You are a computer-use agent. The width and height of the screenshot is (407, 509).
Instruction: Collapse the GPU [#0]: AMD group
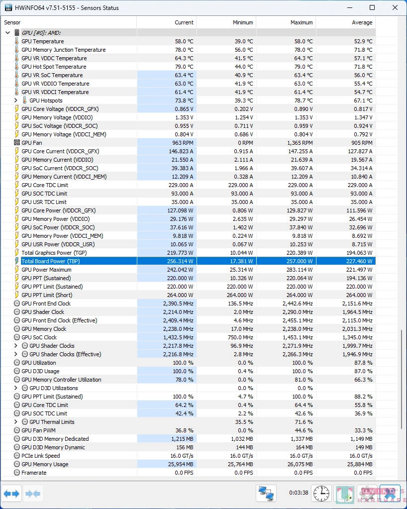[x=8, y=33]
